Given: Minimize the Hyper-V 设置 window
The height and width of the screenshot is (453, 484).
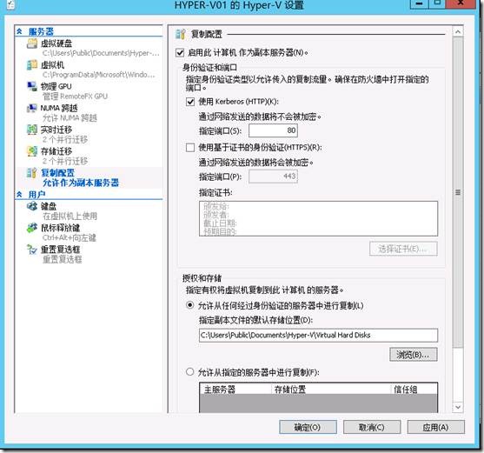Looking at the screenshot, I should [419, 3].
